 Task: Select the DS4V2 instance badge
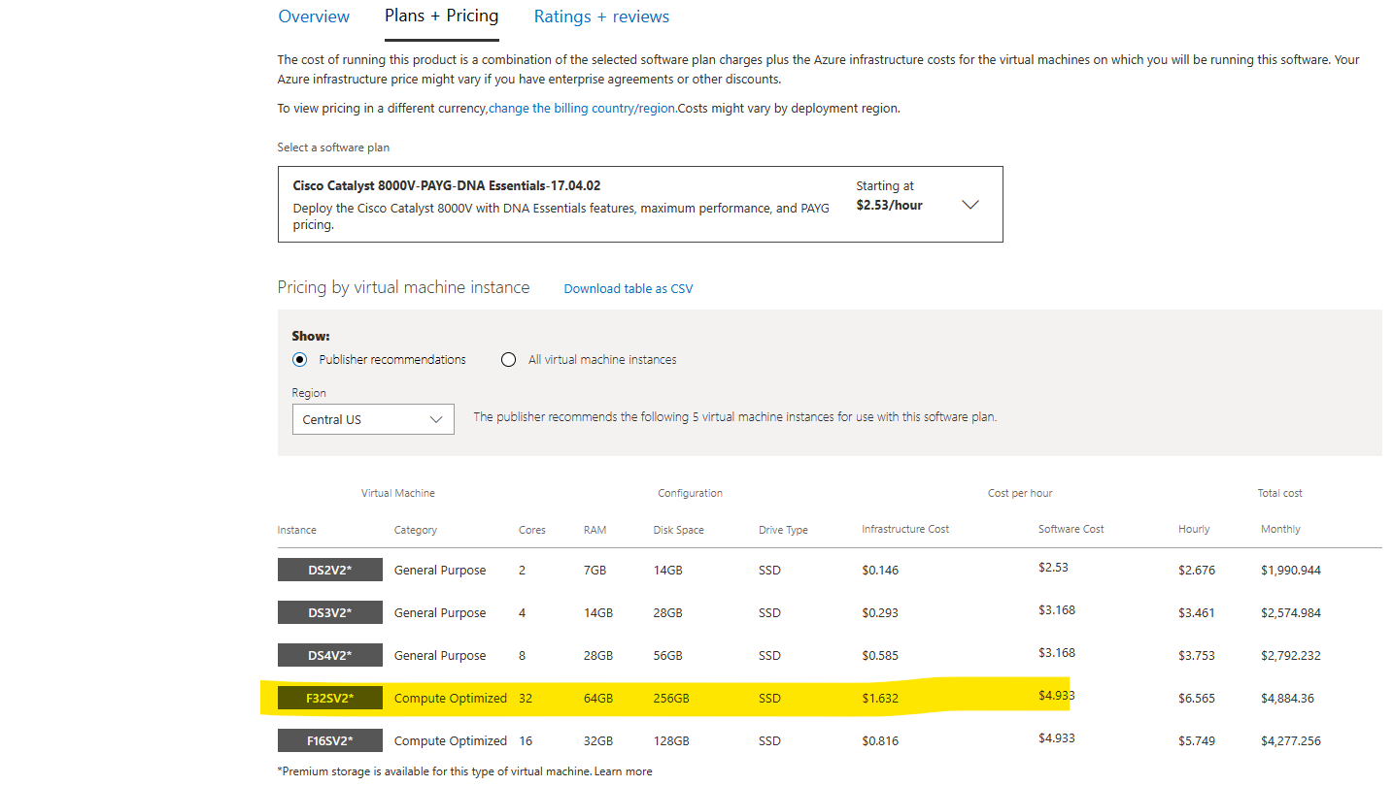pyautogui.click(x=329, y=655)
